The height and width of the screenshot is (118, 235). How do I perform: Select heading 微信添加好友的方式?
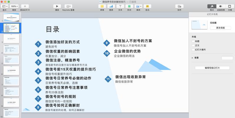63,42
